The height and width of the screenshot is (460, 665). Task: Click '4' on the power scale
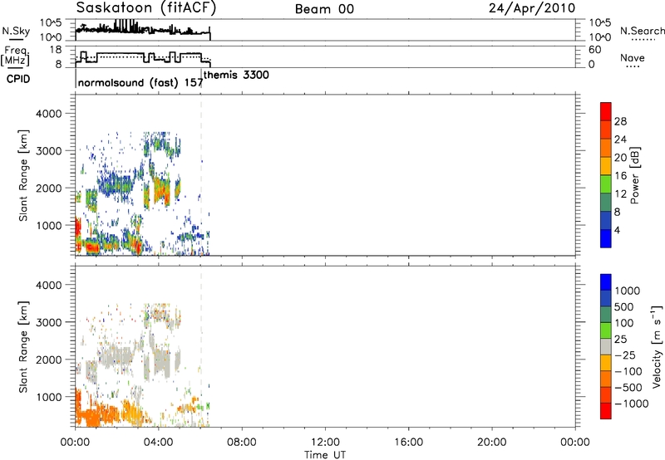(x=617, y=230)
